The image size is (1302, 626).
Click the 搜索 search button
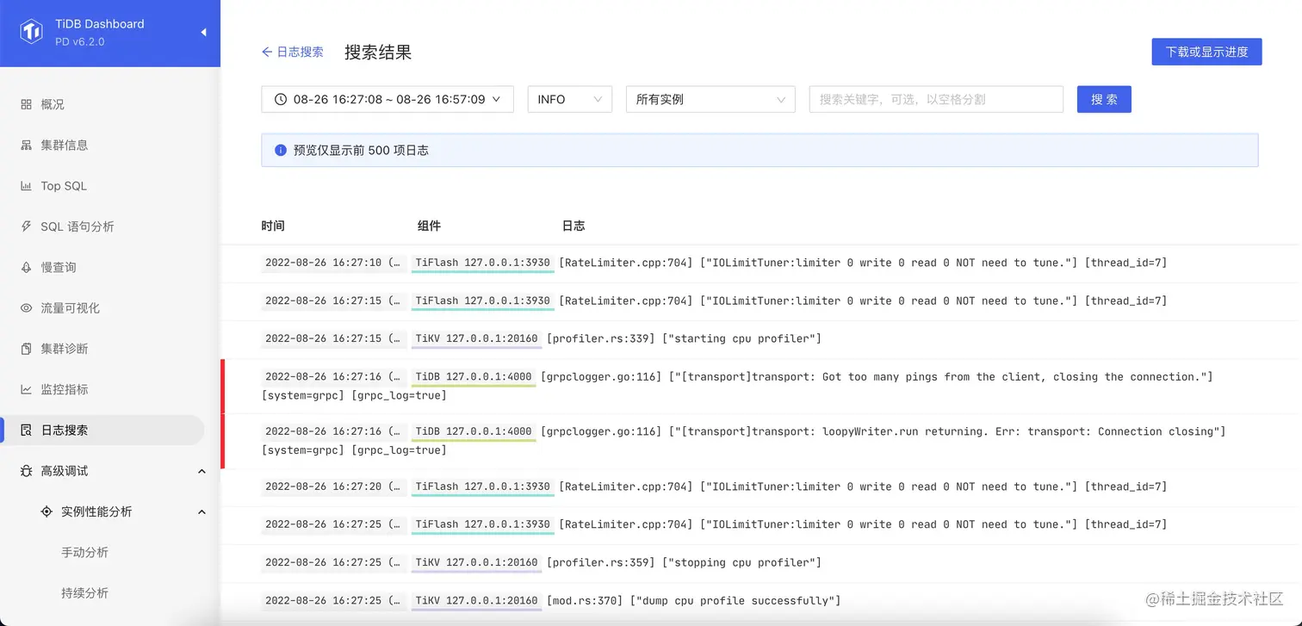pyautogui.click(x=1104, y=99)
